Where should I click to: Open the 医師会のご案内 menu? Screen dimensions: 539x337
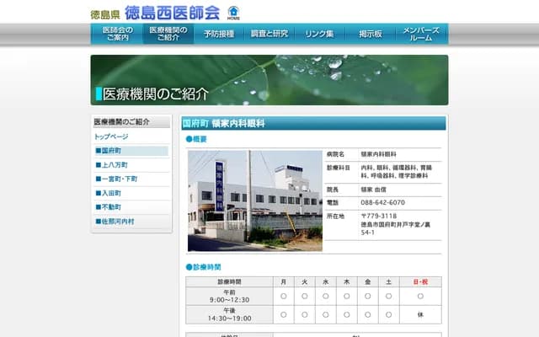116,34
